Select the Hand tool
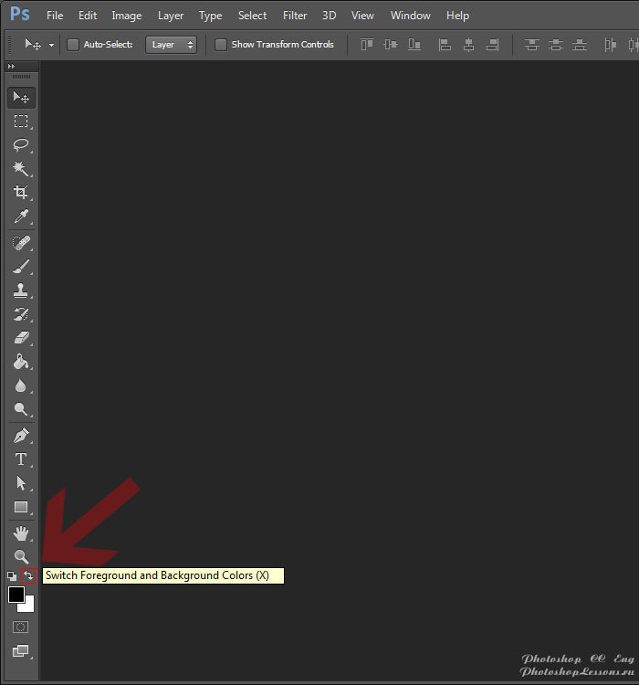 click(x=20, y=532)
